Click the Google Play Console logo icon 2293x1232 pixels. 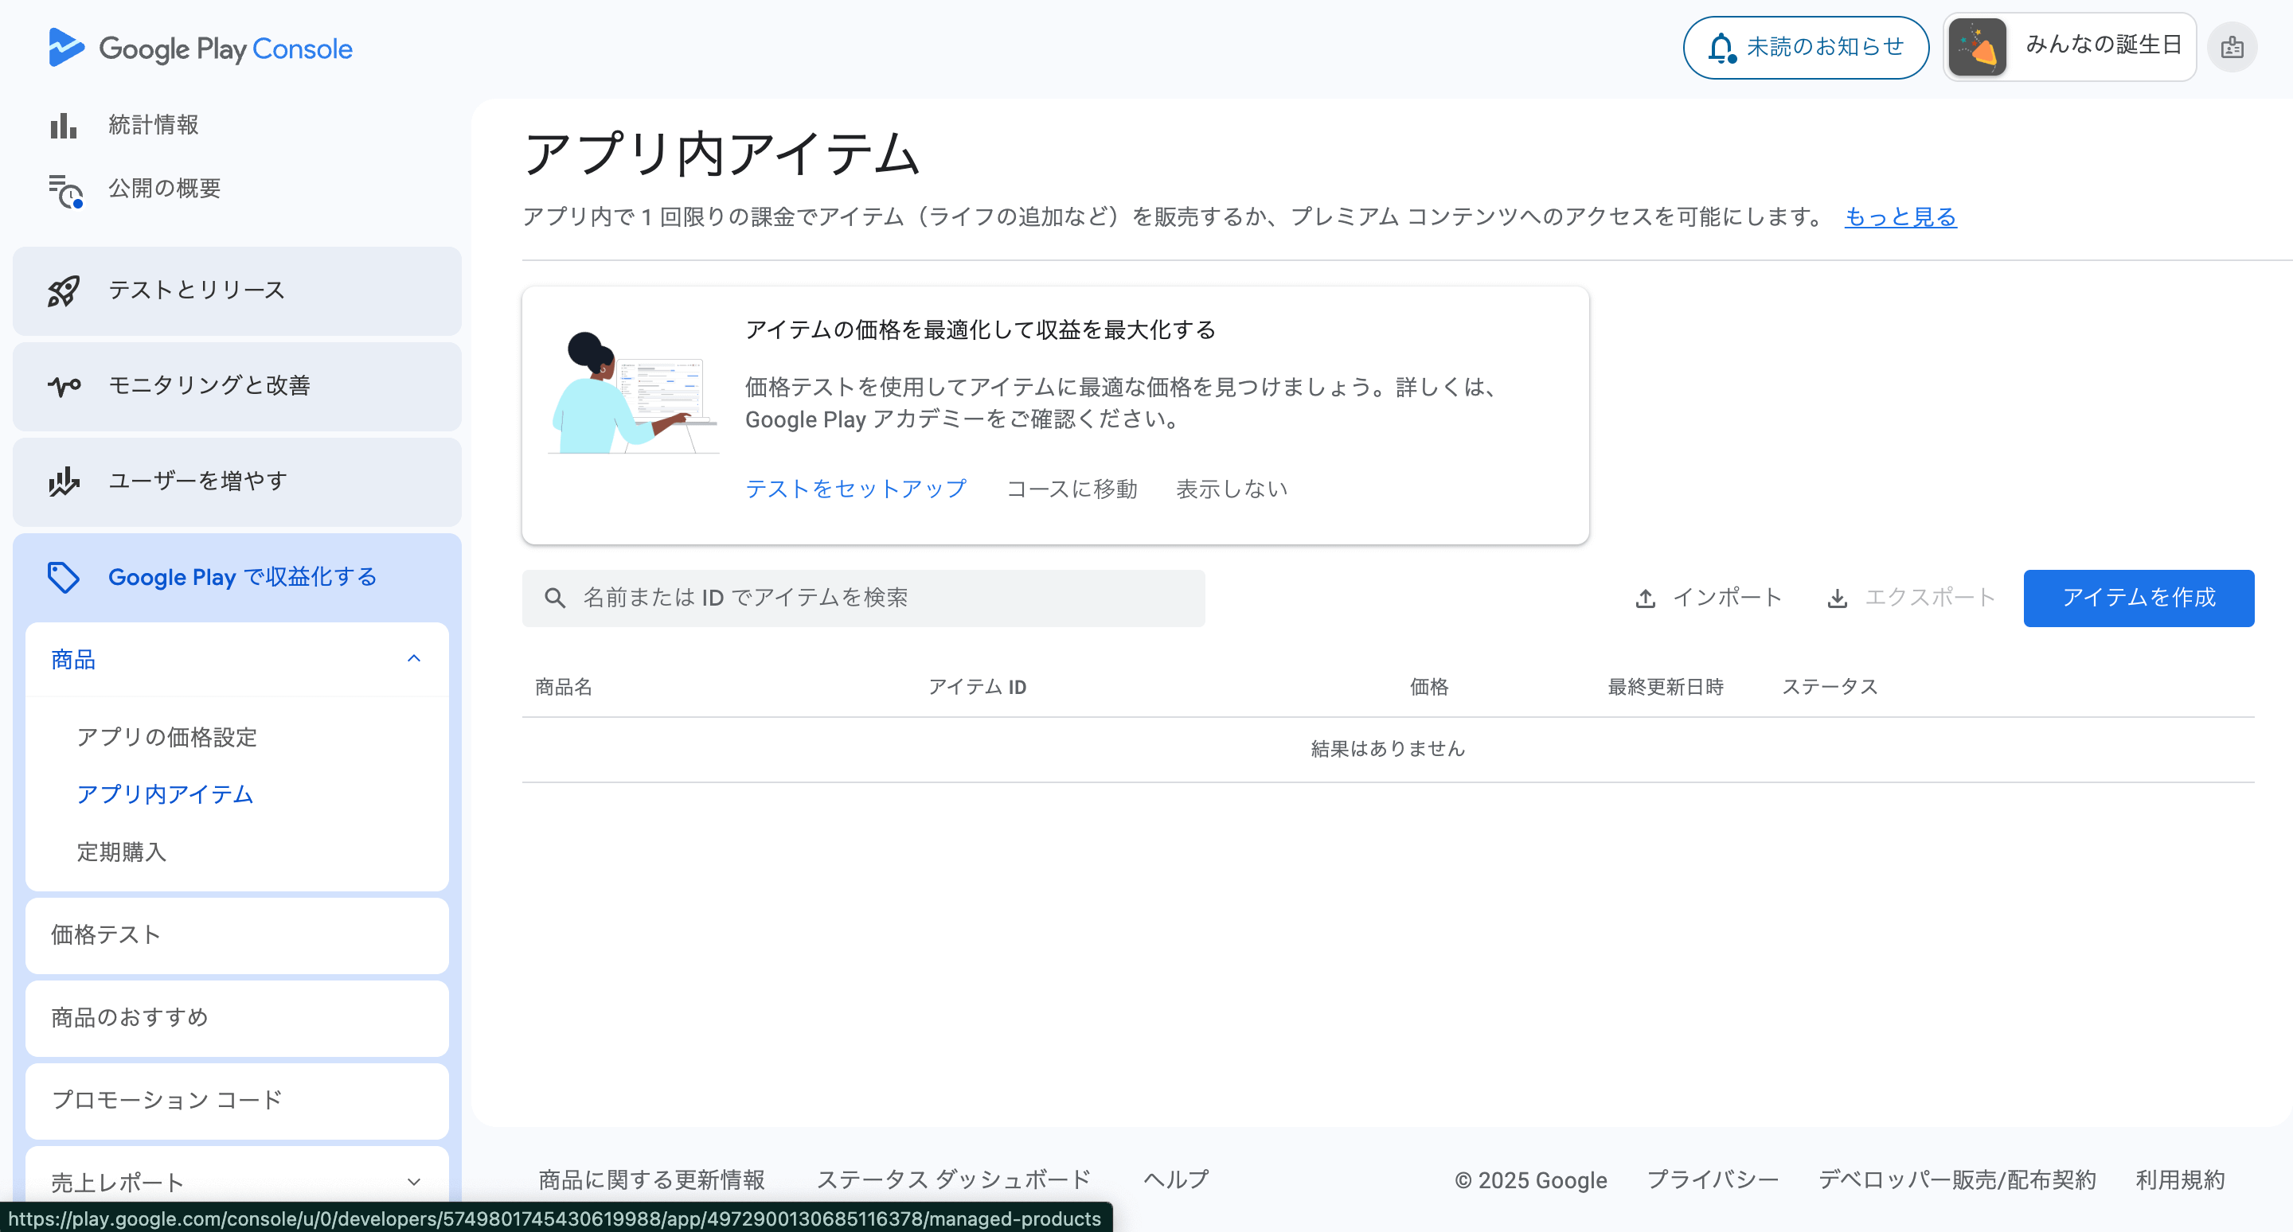(x=66, y=47)
